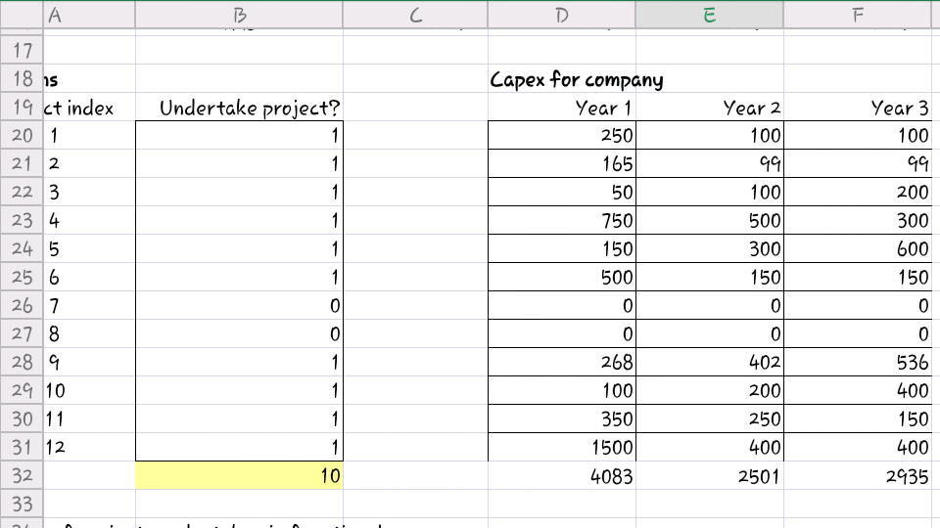Select column F header
The height and width of the screenshot is (528, 940).
pos(858,15)
